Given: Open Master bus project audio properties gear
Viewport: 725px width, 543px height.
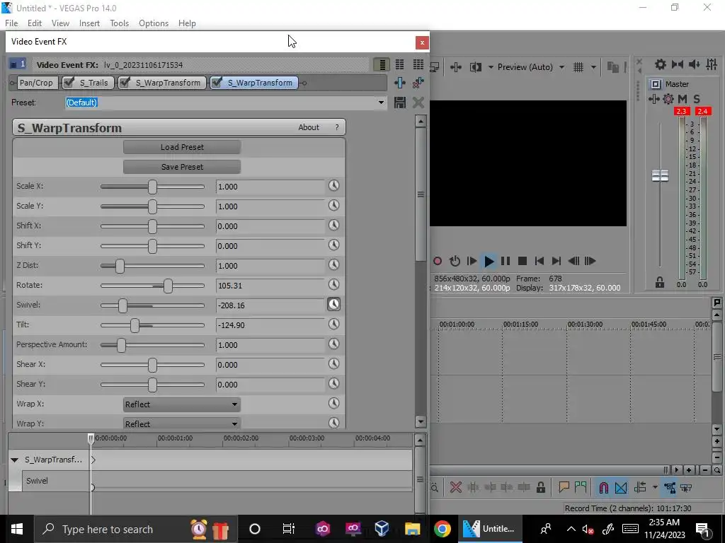Looking at the screenshot, I should click(661, 64).
